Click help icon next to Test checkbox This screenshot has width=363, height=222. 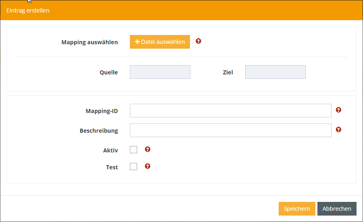(x=148, y=166)
